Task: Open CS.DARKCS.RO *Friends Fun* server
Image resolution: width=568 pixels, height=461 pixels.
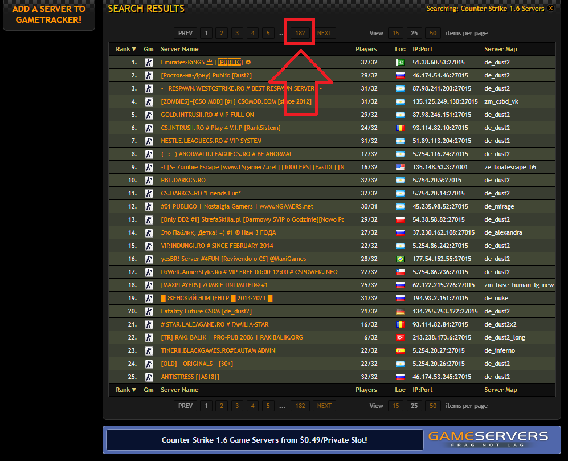Action: click(x=201, y=194)
